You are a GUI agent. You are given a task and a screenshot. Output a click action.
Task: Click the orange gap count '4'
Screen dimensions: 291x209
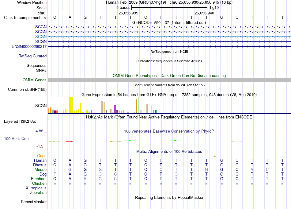[214, 156]
